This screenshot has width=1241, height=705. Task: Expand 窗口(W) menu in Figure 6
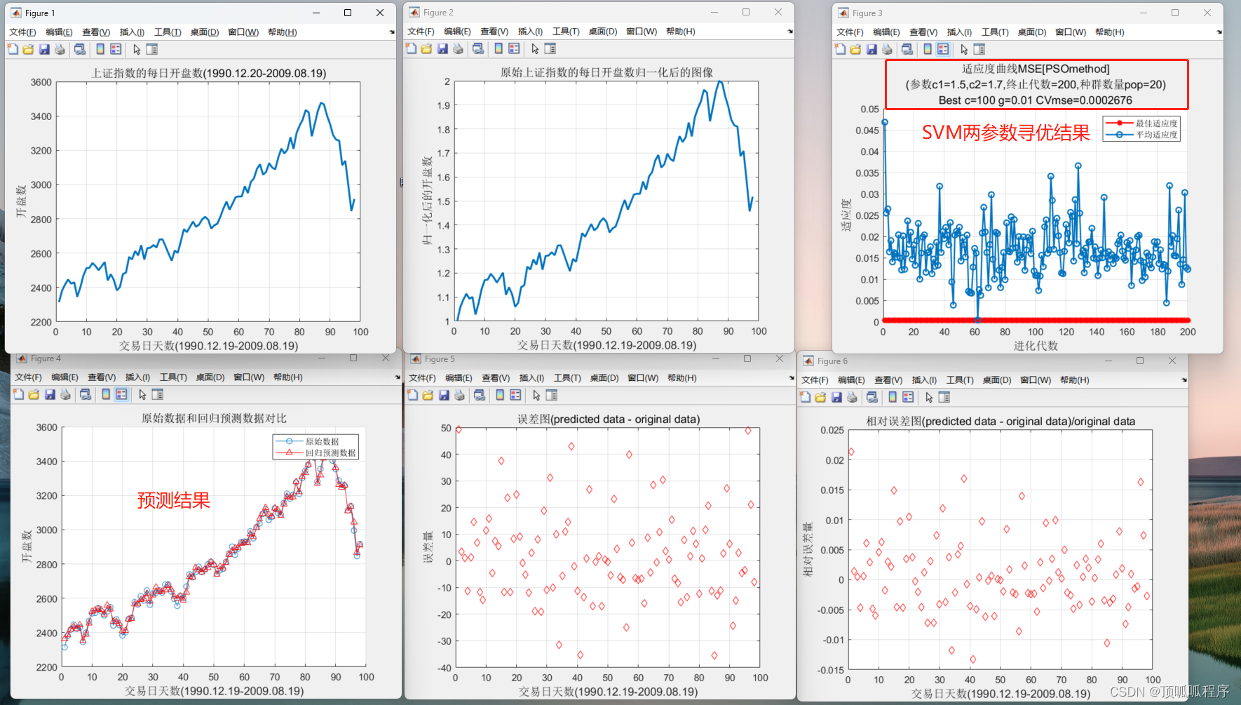coord(1036,380)
